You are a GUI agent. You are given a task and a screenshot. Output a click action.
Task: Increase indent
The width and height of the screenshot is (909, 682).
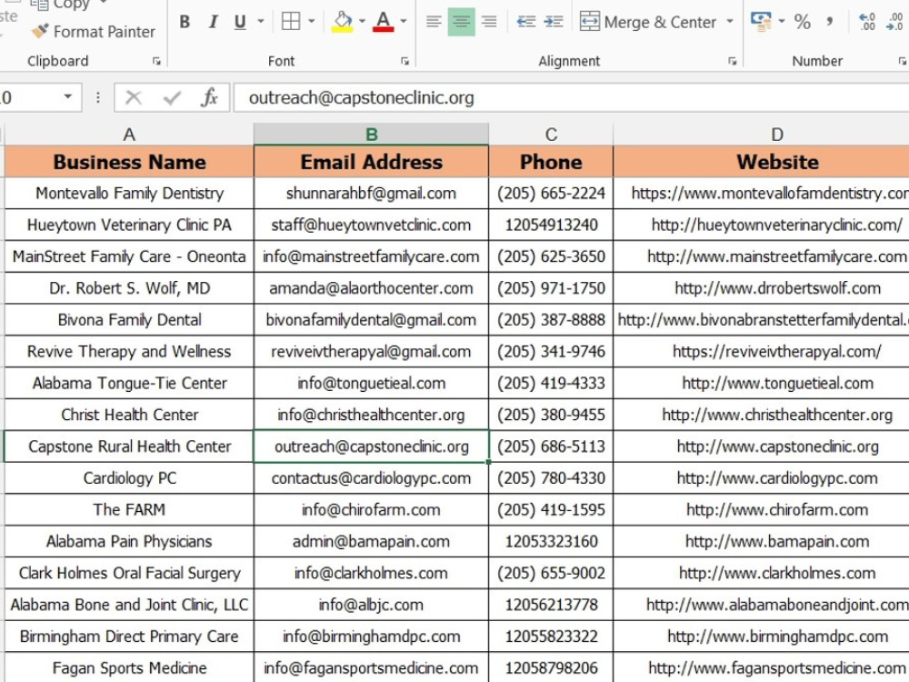(x=554, y=22)
